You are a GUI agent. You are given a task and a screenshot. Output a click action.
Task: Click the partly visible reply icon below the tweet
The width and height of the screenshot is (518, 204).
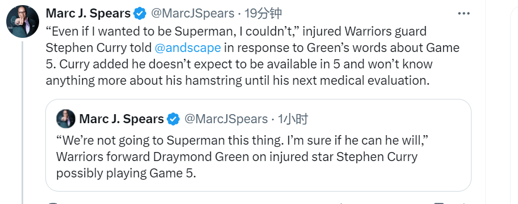(53, 203)
